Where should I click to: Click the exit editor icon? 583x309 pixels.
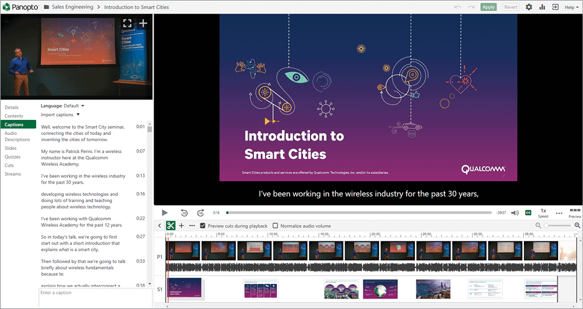pyautogui.click(x=555, y=7)
